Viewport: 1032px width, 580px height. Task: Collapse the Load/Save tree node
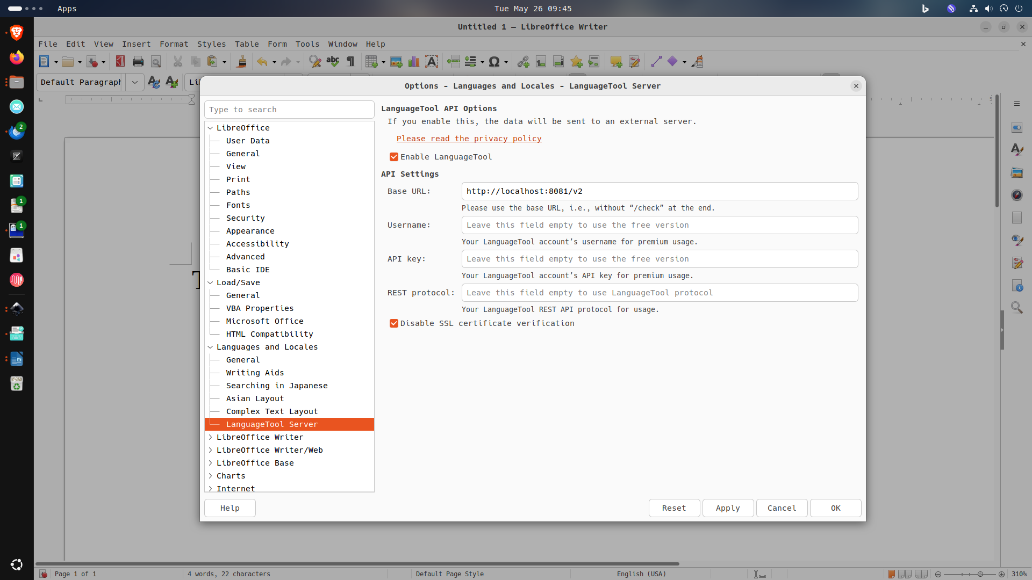point(210,282)
